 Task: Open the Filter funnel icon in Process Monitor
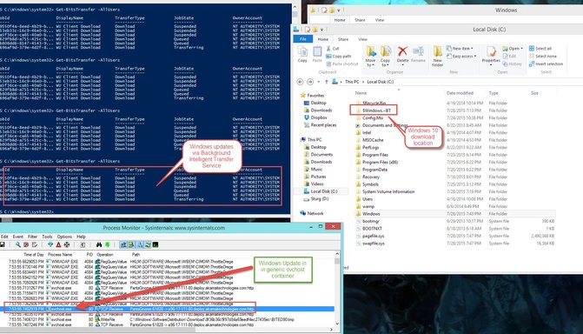coord(50,244)
